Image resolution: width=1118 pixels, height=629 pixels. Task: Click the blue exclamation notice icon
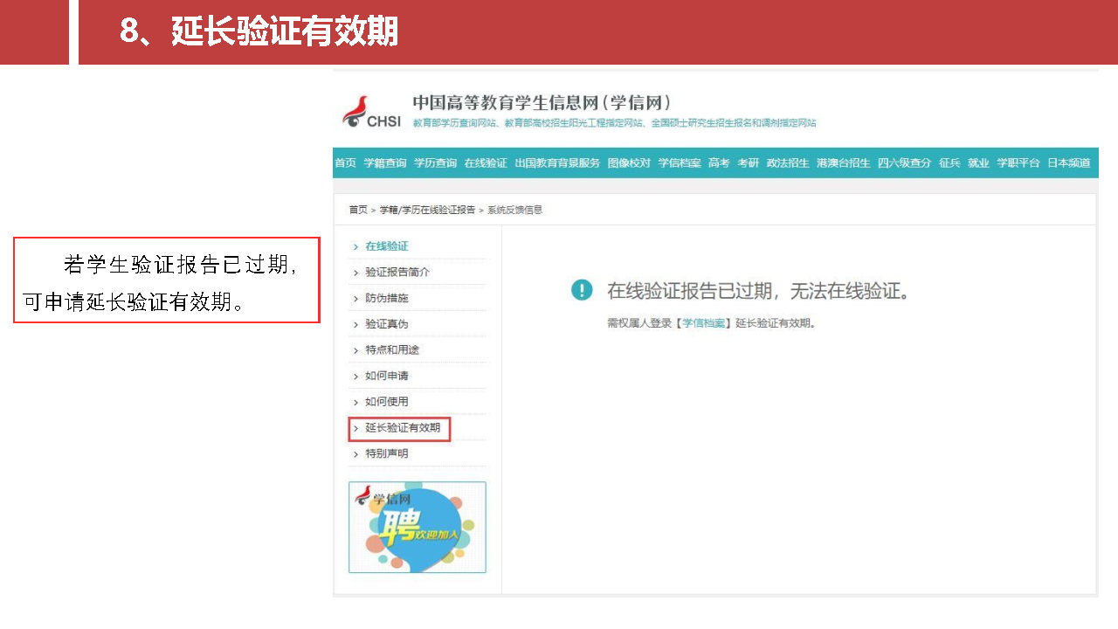tap(581, 290)
